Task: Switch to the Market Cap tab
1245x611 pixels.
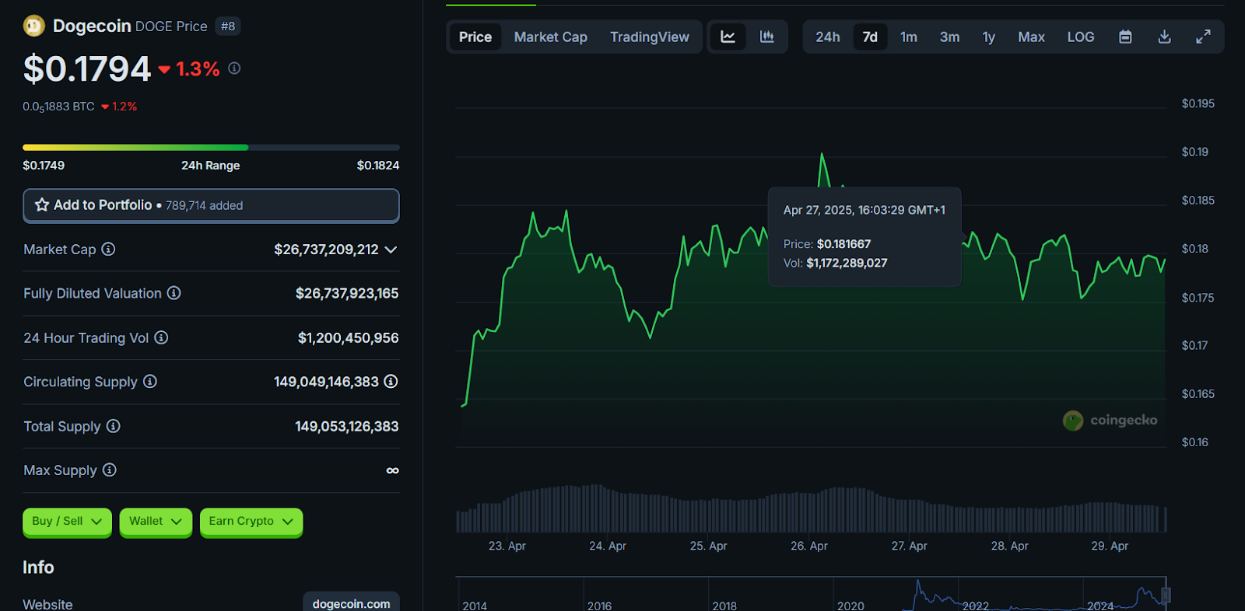Action: point(550,37)
